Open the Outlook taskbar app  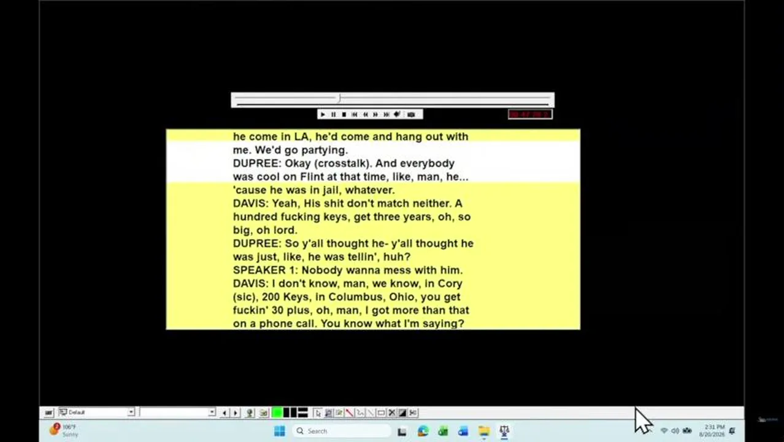pos(463,432)
